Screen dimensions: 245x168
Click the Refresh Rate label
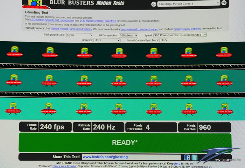[84, 127]
